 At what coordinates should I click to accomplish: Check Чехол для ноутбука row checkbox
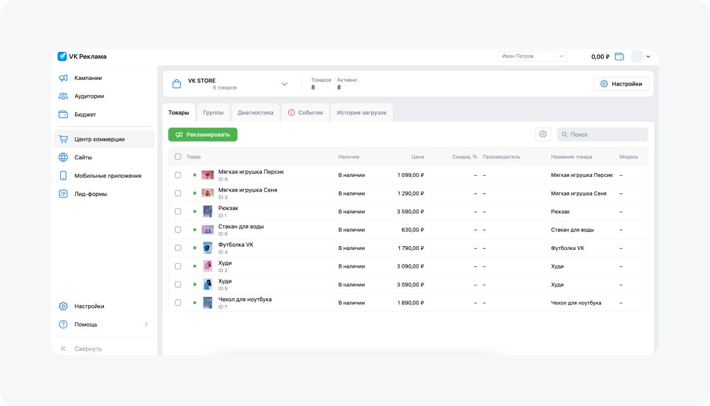pyautogui.click(x=178, y=303)
